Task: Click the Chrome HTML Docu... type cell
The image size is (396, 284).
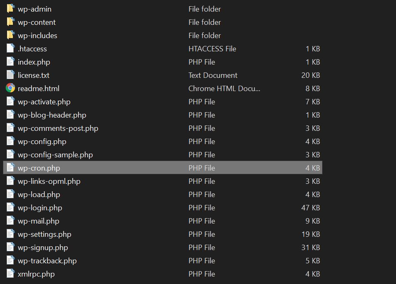Action: [224, 89]
